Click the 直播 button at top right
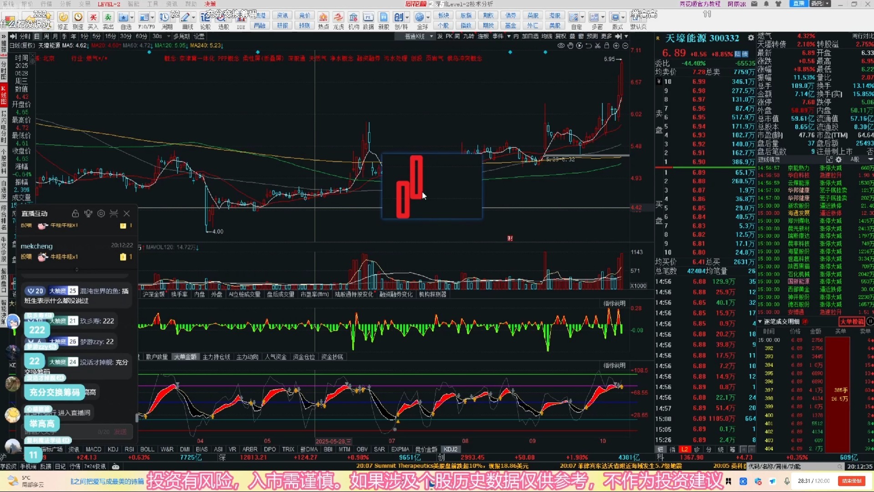Image resolution: width=874 pixels, height=492 pixels. pos(798,4)
